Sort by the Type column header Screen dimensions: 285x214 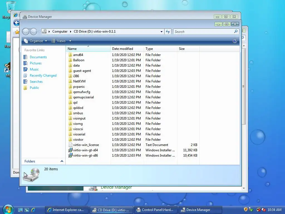[160, 49]
